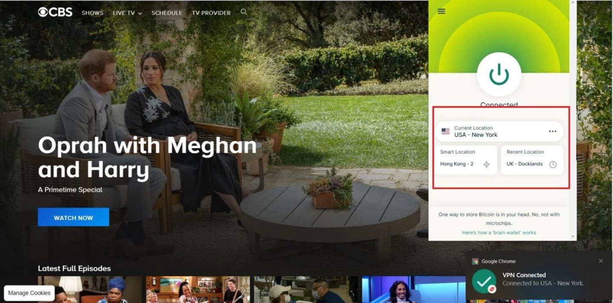Dismiss the VPN Connected notification

pos(601,261)
